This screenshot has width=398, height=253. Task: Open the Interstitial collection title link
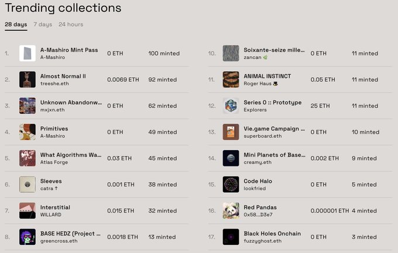55,207
